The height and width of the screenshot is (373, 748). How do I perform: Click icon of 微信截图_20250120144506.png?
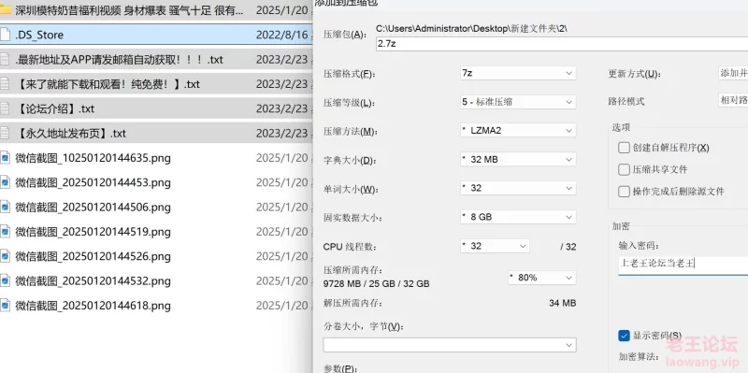(5, 208)
